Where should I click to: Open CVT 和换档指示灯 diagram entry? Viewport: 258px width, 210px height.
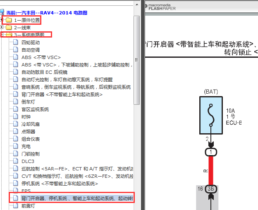tap(77, 176)
